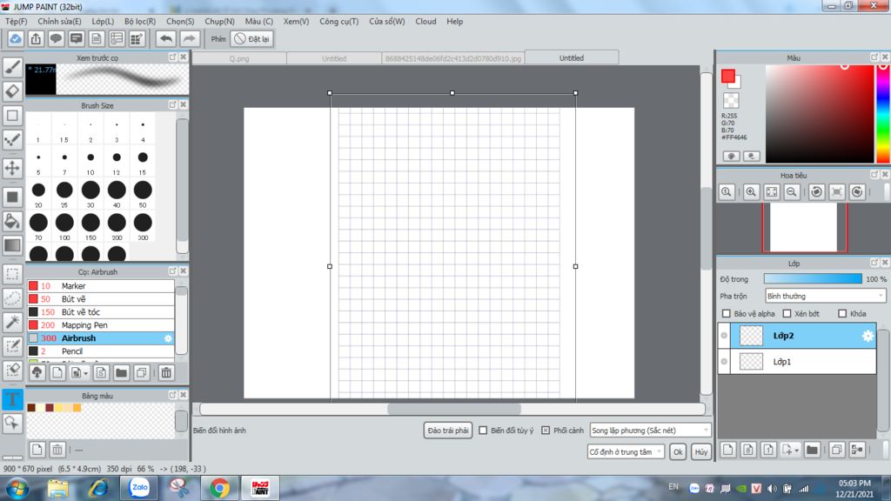Screen dimensions: 891x501
Task: Click the Redo arrow in toolbar
Action: point(189,38)
